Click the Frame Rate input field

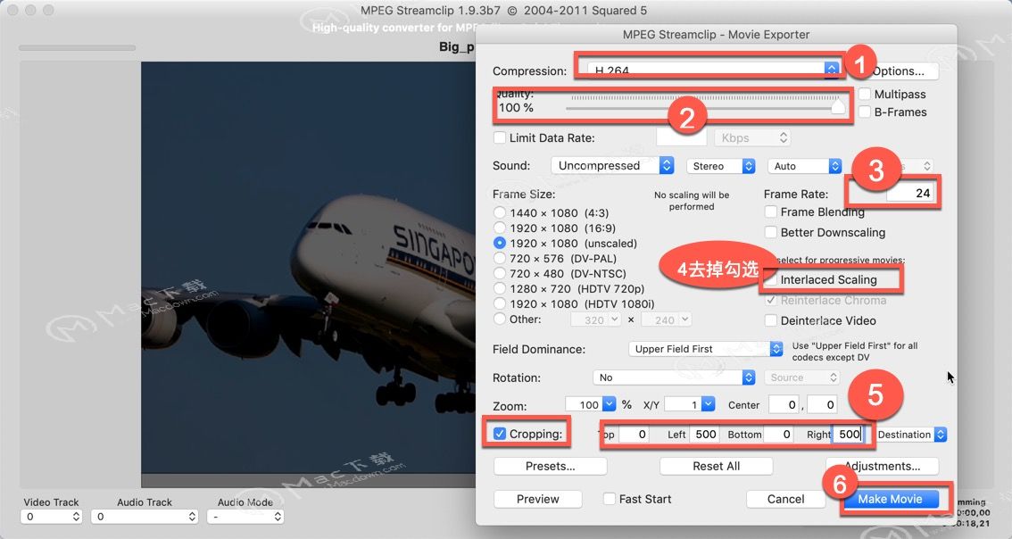(x=910, y=193)
